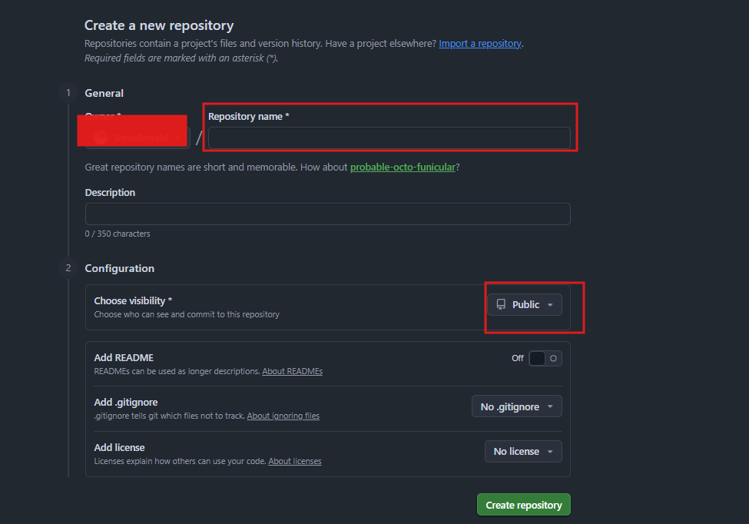749x524 pixels.
Task: Open the About READMEs link
Action: [292, 371]
